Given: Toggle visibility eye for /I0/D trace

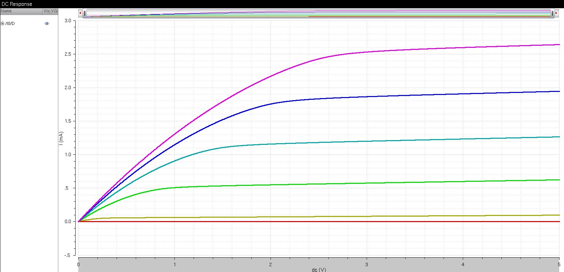Looking at the screenshot, I should point(47,24).
